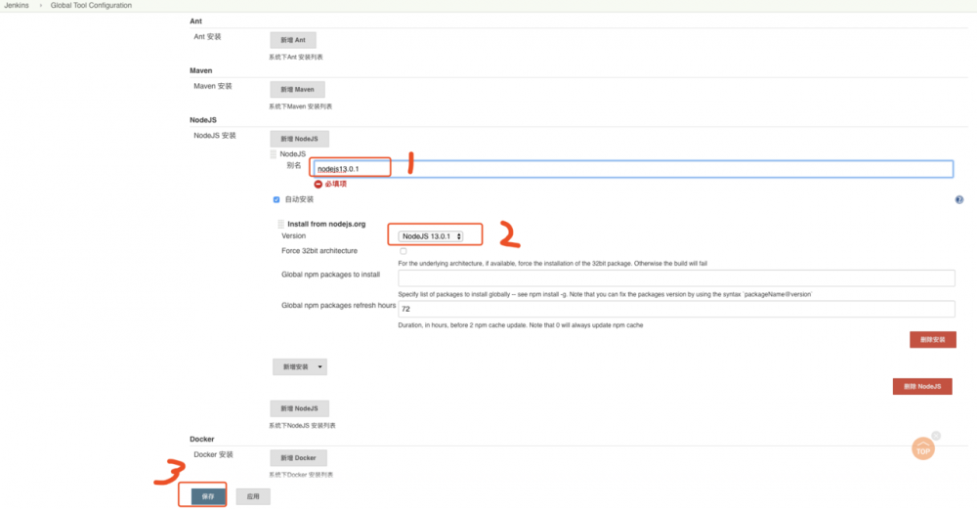Click the 必填项 error message
Viewport: 977px width, 509px height.
pos(336,184)
